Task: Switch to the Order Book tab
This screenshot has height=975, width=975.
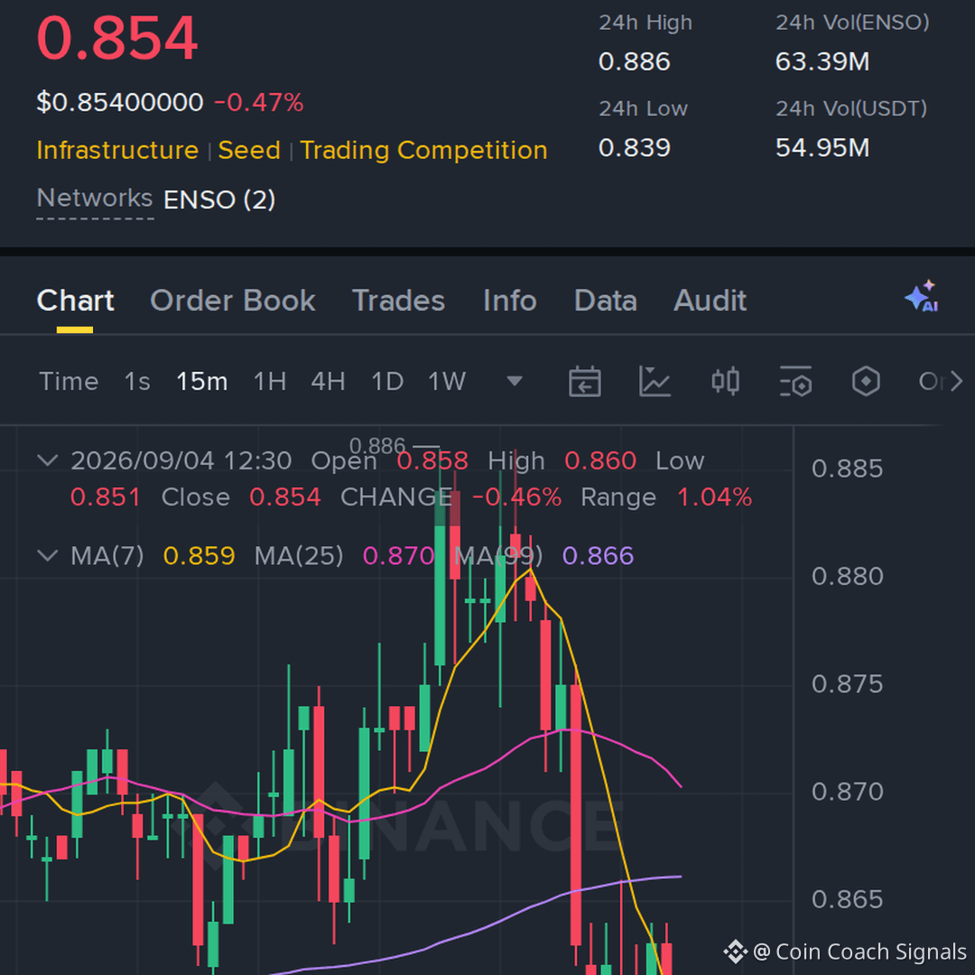Action: click(x=233, y=301)
